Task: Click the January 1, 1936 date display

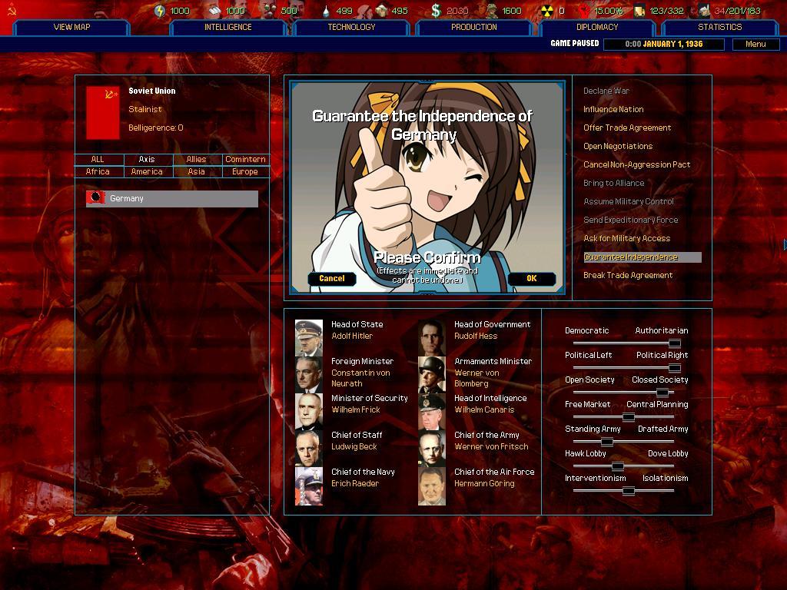Action: (x=663, y=44)
